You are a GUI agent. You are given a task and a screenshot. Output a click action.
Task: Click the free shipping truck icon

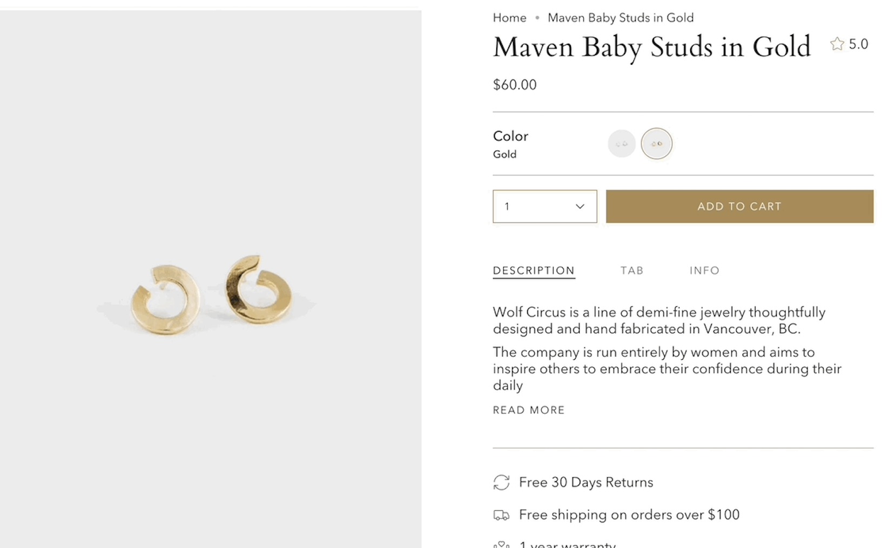pos(501,515)
